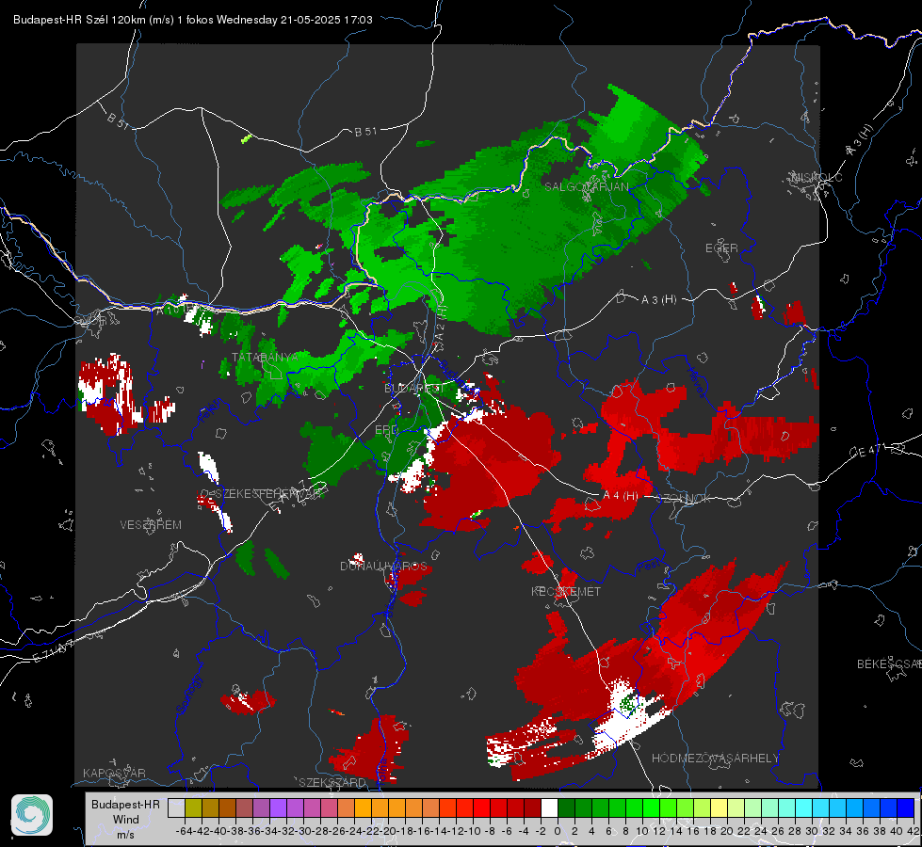This screenshot has height=847, width=922.
Task: Click the '-10' legend value
Action: (x=473, y=831)
